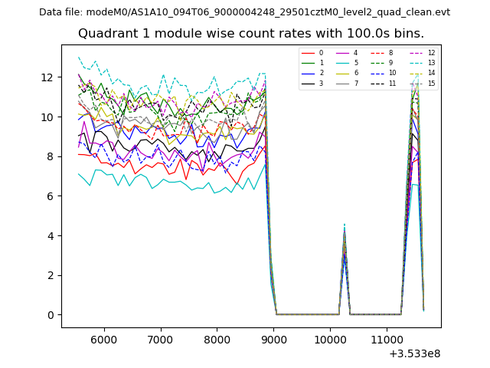This screenshot has width=490, height=368.
Task: Click the y-axis tick label 6
Action: [50, 196]
